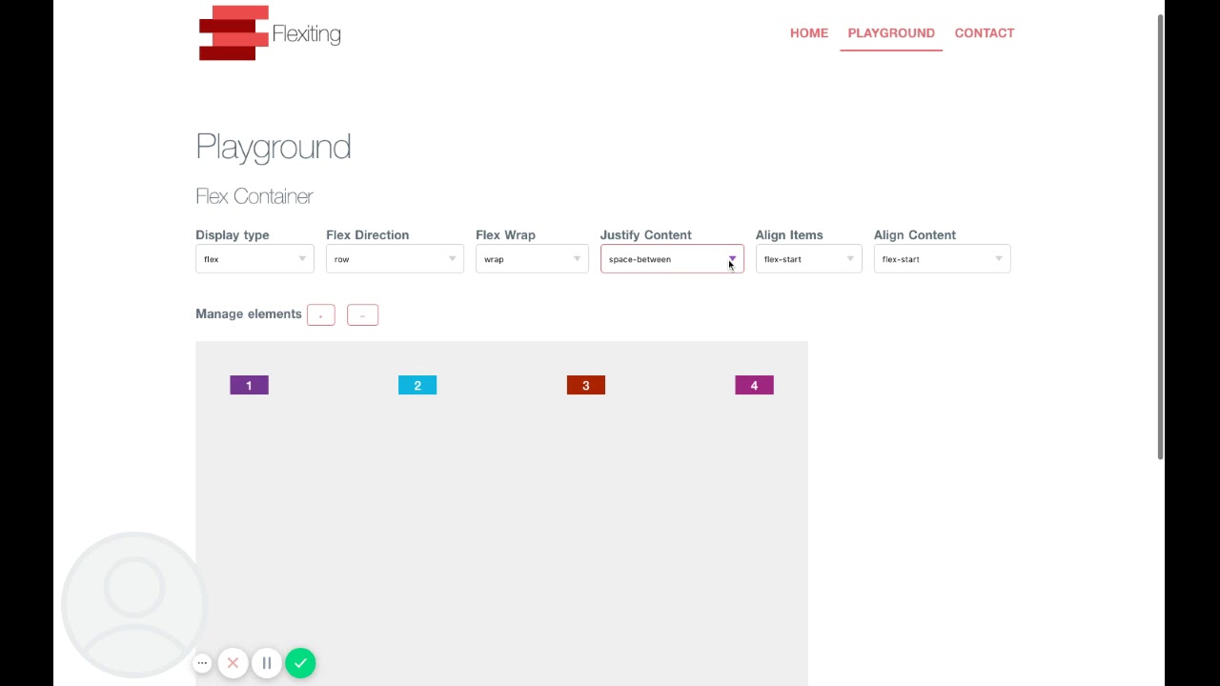Open the Flex Wrap dropdown
This screenshot has height=686, width=1220.
pos(532,259)
